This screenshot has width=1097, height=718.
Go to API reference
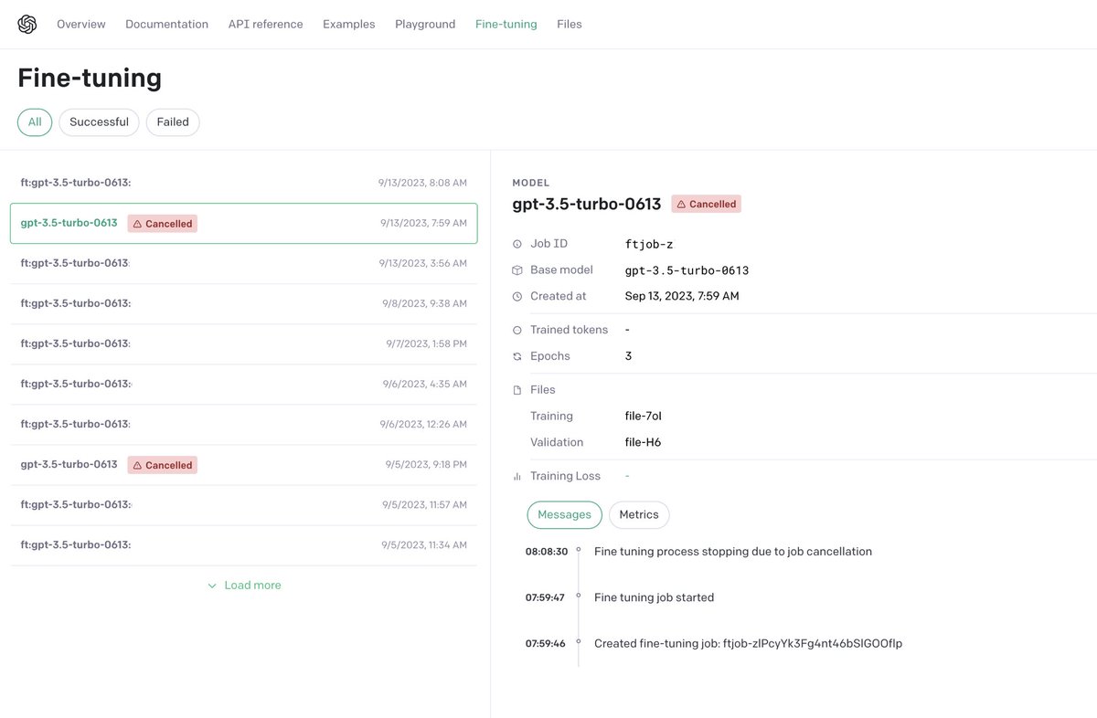point(266,24)
